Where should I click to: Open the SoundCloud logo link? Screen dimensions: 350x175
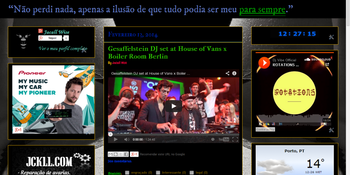pyautogui.click(x=318, y=59)
